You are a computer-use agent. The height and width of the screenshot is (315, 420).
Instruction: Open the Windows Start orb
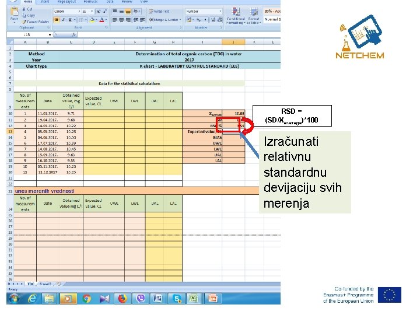14,299
